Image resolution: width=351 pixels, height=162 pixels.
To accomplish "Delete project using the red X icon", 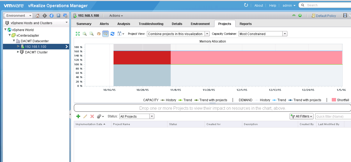I will point(92,116).
